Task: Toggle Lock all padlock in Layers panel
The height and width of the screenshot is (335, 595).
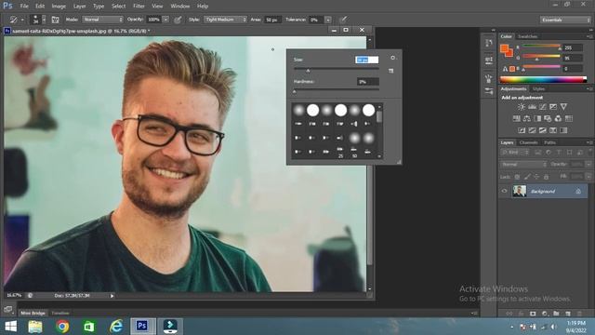Action: coord(546,177)
